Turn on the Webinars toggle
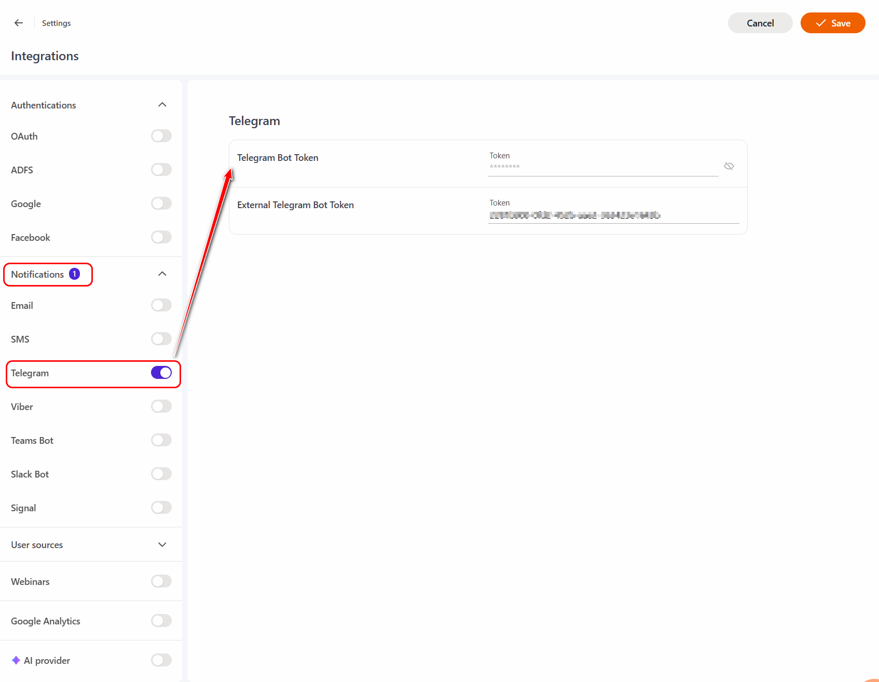This screenshot has height=682, width=879. [161, 581]
